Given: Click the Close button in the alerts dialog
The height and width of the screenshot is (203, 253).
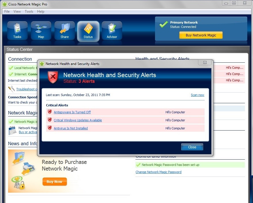Looking at the screenshot, I should coord(192,147).
